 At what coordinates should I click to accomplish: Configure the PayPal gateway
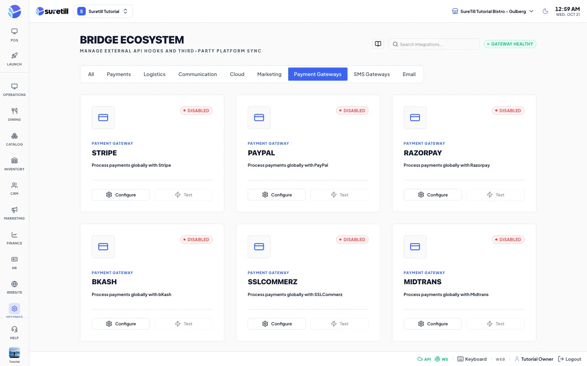(x=277, y=195)
